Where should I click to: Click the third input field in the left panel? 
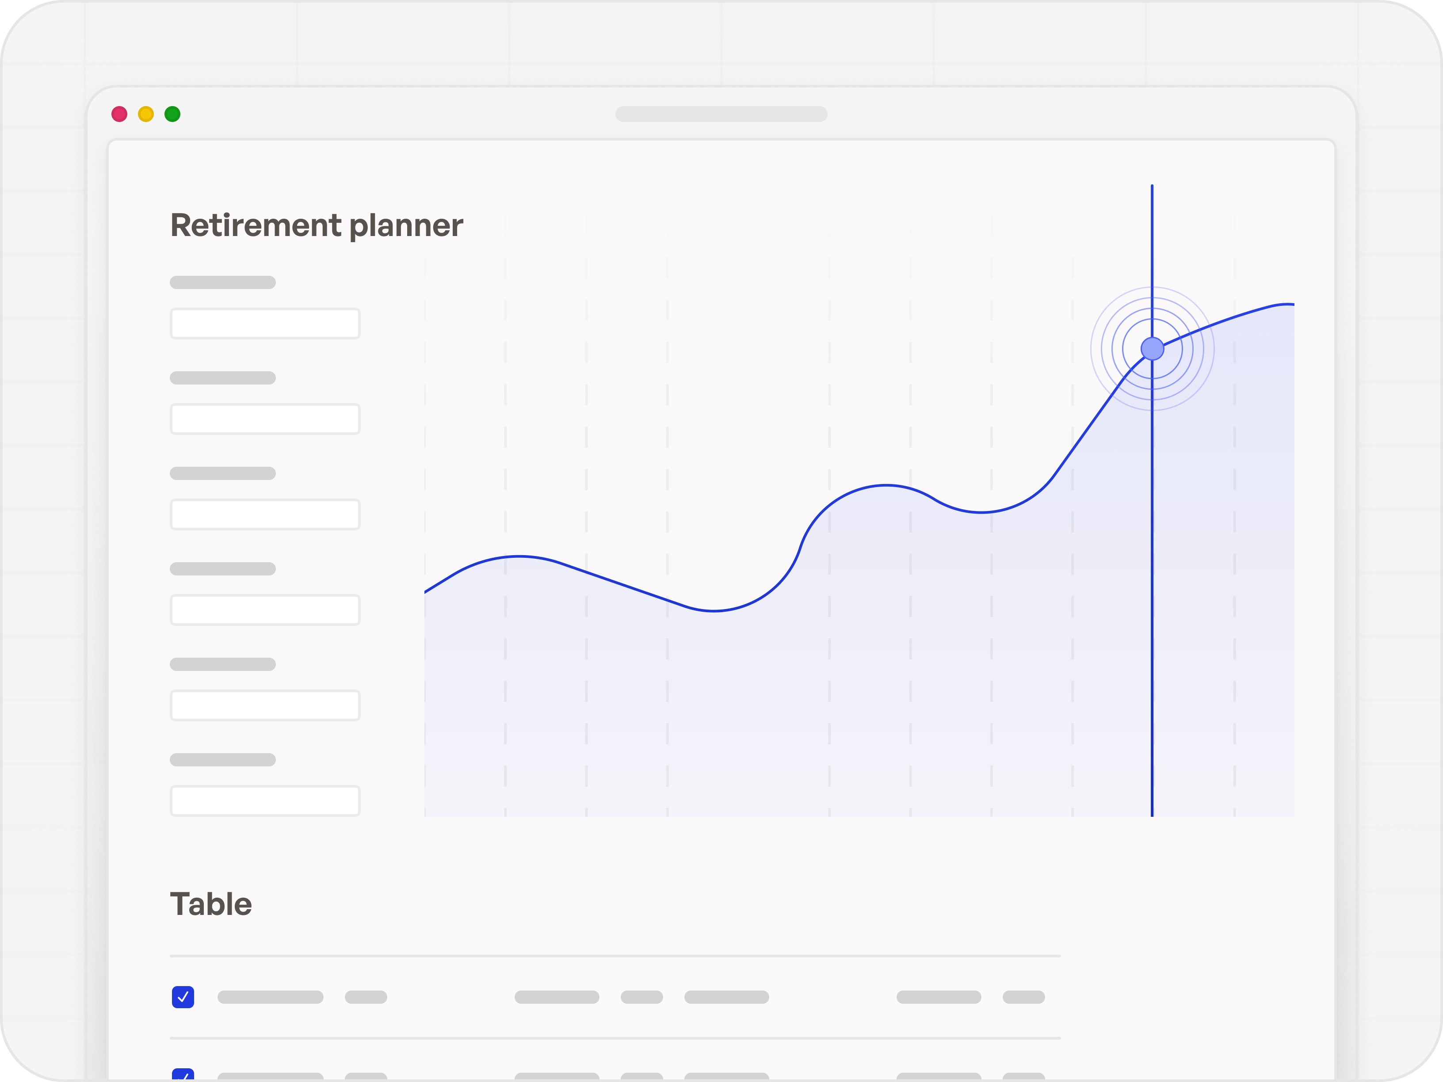(x=265, y=514)
